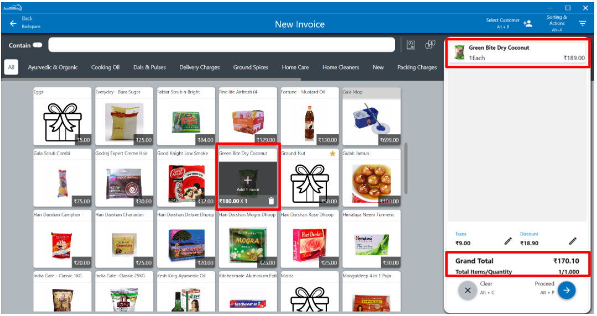Click the barcode scan icon beside search
The image size is (597, 316).
tap(411, 45)
